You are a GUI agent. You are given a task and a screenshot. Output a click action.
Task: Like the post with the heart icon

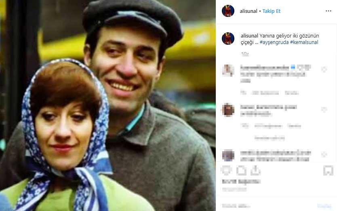pos(226,170)
